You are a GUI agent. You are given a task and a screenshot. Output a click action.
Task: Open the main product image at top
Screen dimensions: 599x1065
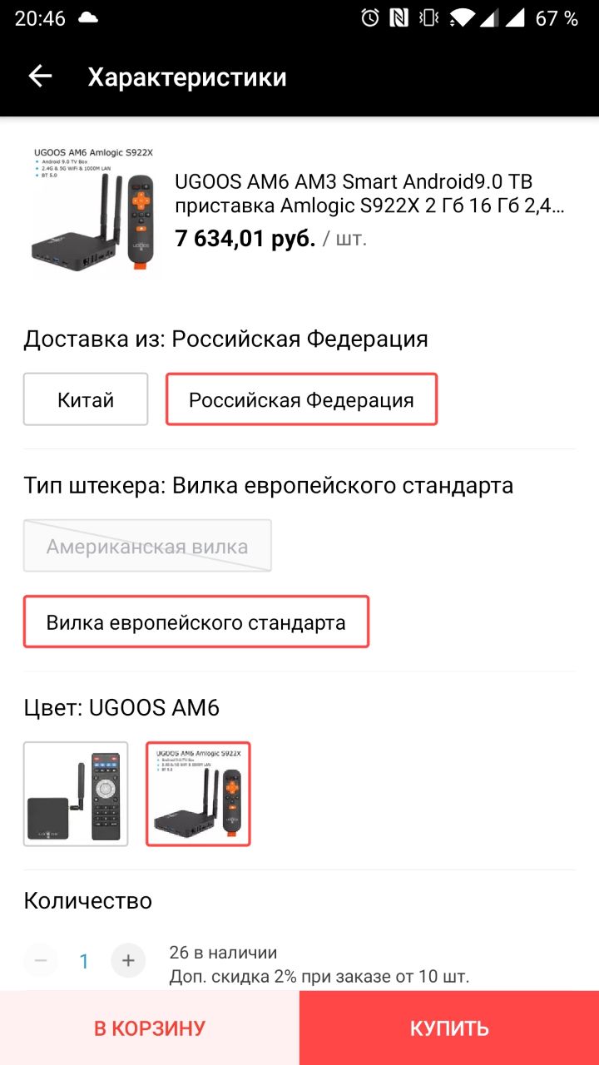tap(92, 208)
